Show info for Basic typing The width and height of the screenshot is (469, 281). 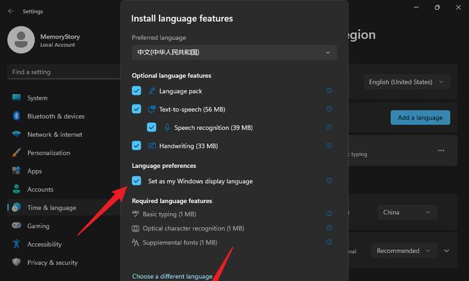tap(328, 214)
